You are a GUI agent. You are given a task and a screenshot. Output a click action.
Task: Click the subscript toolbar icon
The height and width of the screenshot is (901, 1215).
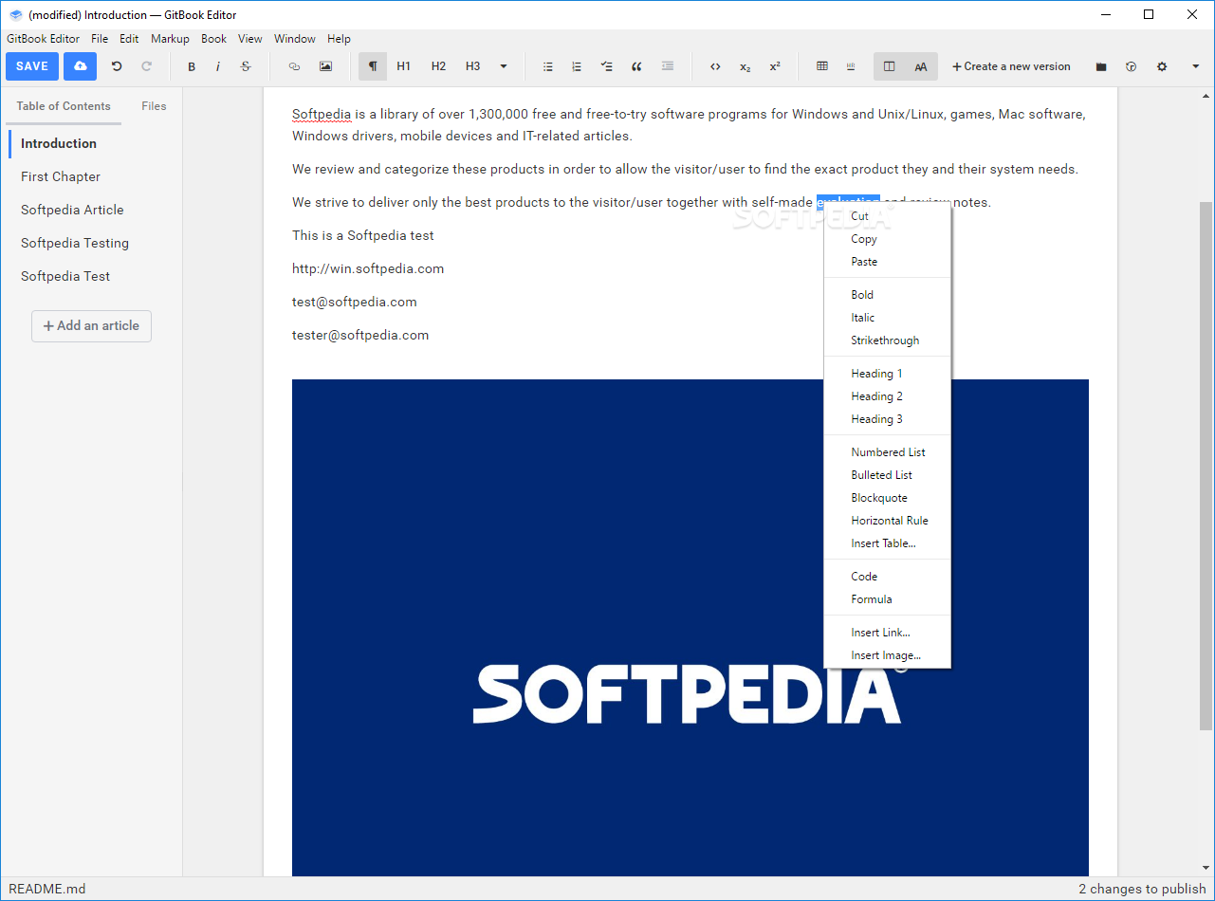point(746,66)
